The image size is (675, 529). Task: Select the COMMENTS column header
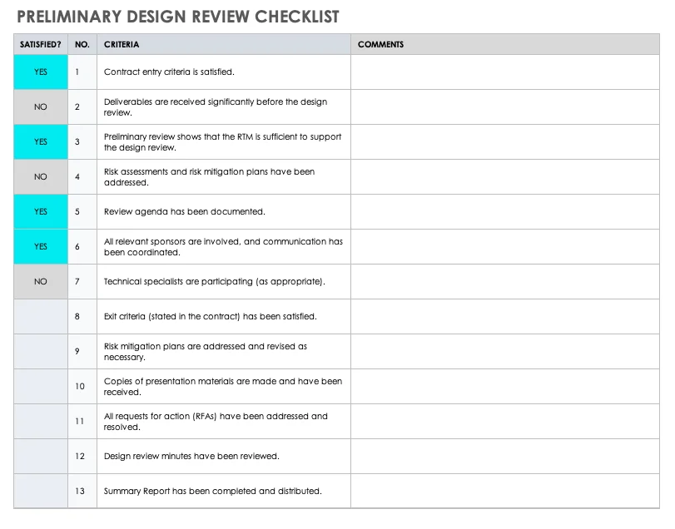pos(380,44)
